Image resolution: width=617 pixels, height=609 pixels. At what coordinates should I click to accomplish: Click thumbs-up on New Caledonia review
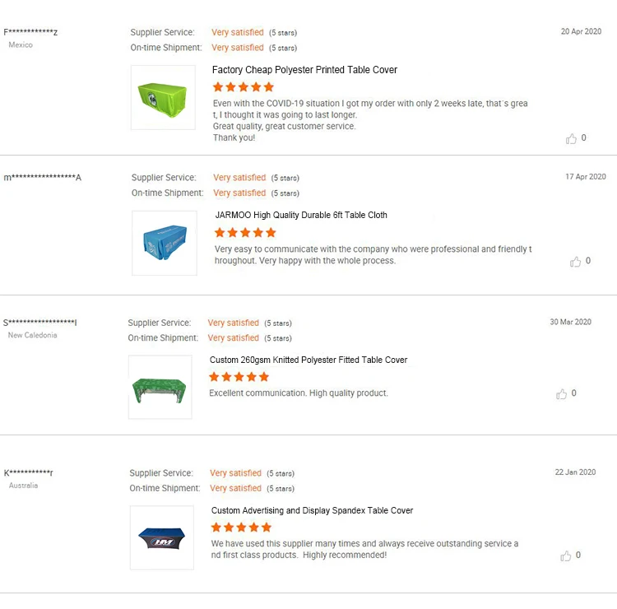pyautogui.click(x=562, y=394)
